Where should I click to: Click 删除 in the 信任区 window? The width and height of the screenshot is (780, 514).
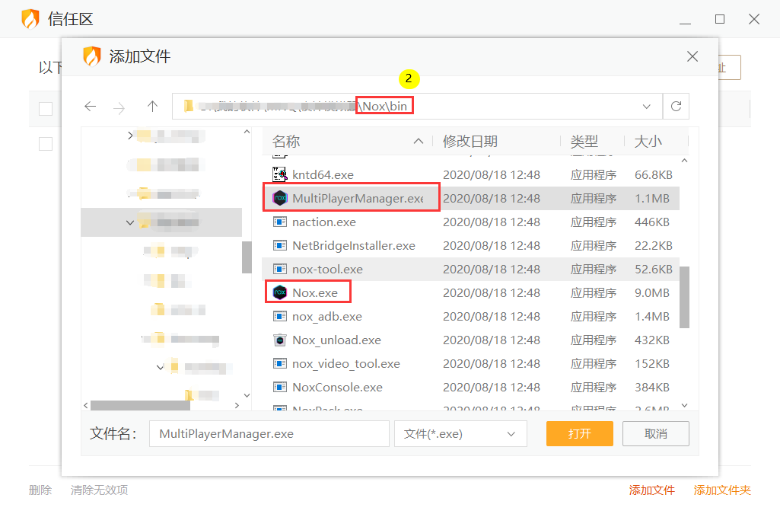pos(40,490)
